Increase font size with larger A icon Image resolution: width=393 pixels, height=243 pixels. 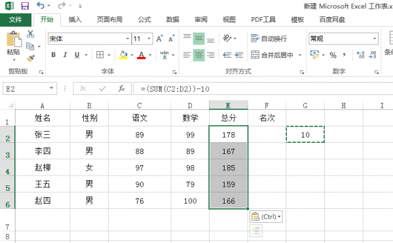[x=159, y=39]
